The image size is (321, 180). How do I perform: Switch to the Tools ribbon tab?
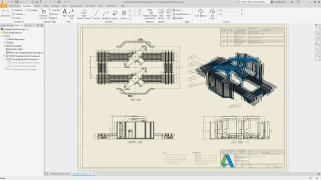46,6
